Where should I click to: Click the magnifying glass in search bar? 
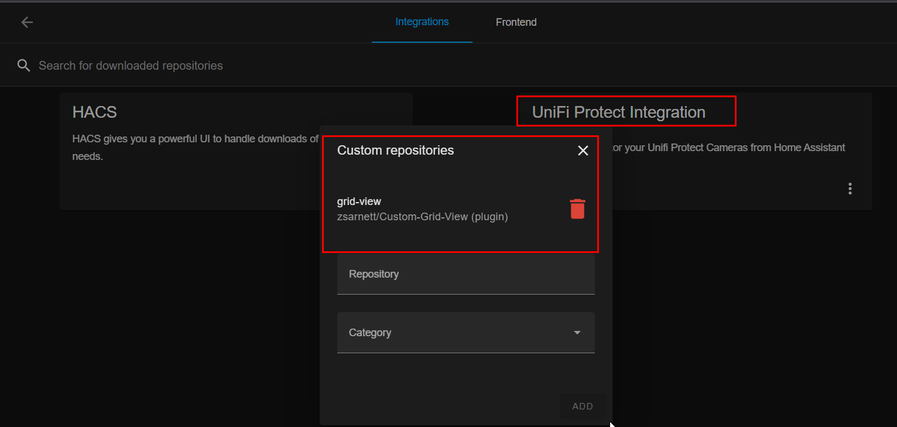point(23,65)
